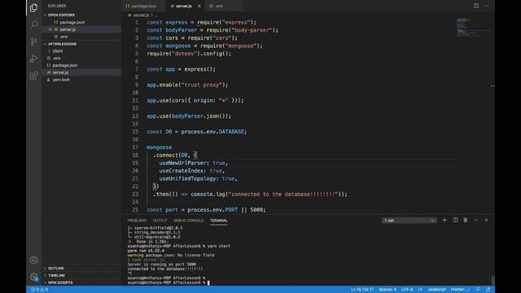Expand the NPM Scripts section
This screenshot has height=293, width=521.
click(60, 282)
